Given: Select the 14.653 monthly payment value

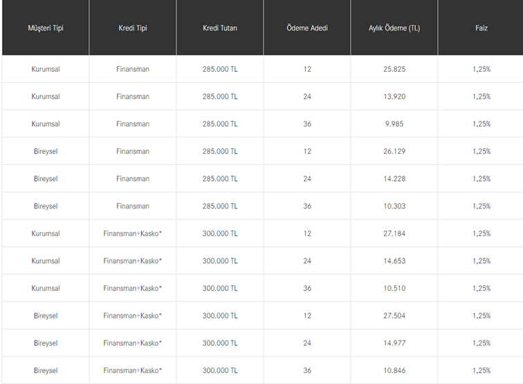Looking at the screenshot, I should [x=394, y=261].
